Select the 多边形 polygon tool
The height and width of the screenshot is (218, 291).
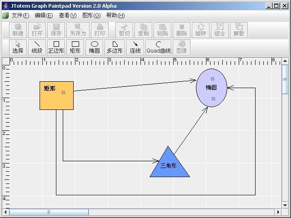click(x=115, y=47)
